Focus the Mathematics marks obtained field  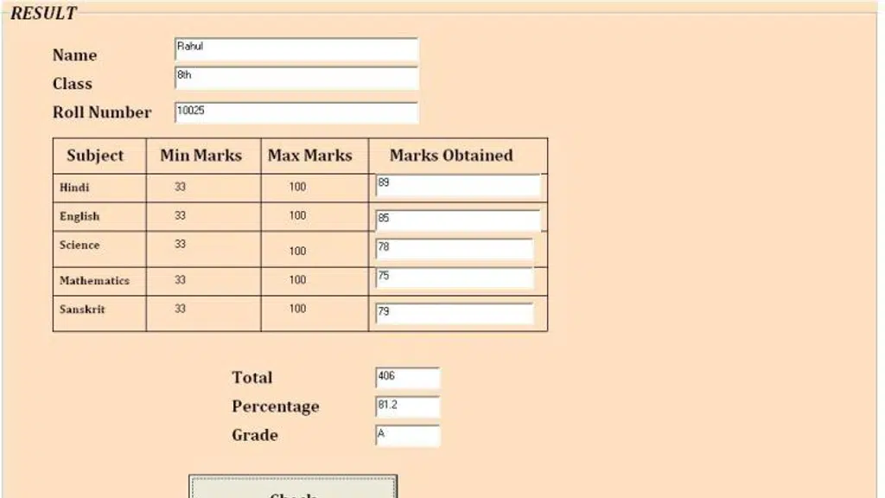point(455,278)
